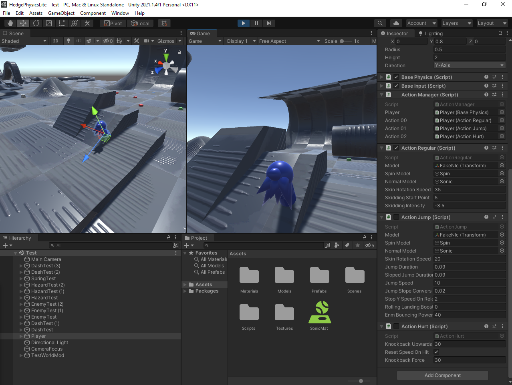512x385 pixels.
Task: Open Action Hurt component options menu
Action: click(502, 326)
